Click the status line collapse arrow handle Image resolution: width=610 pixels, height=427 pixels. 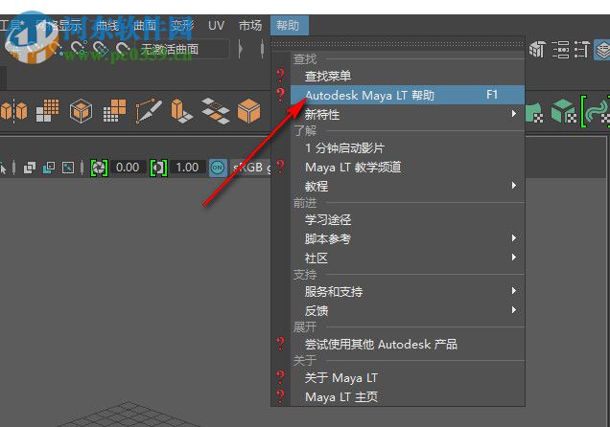pyautogui.click(x=241, y=49)
